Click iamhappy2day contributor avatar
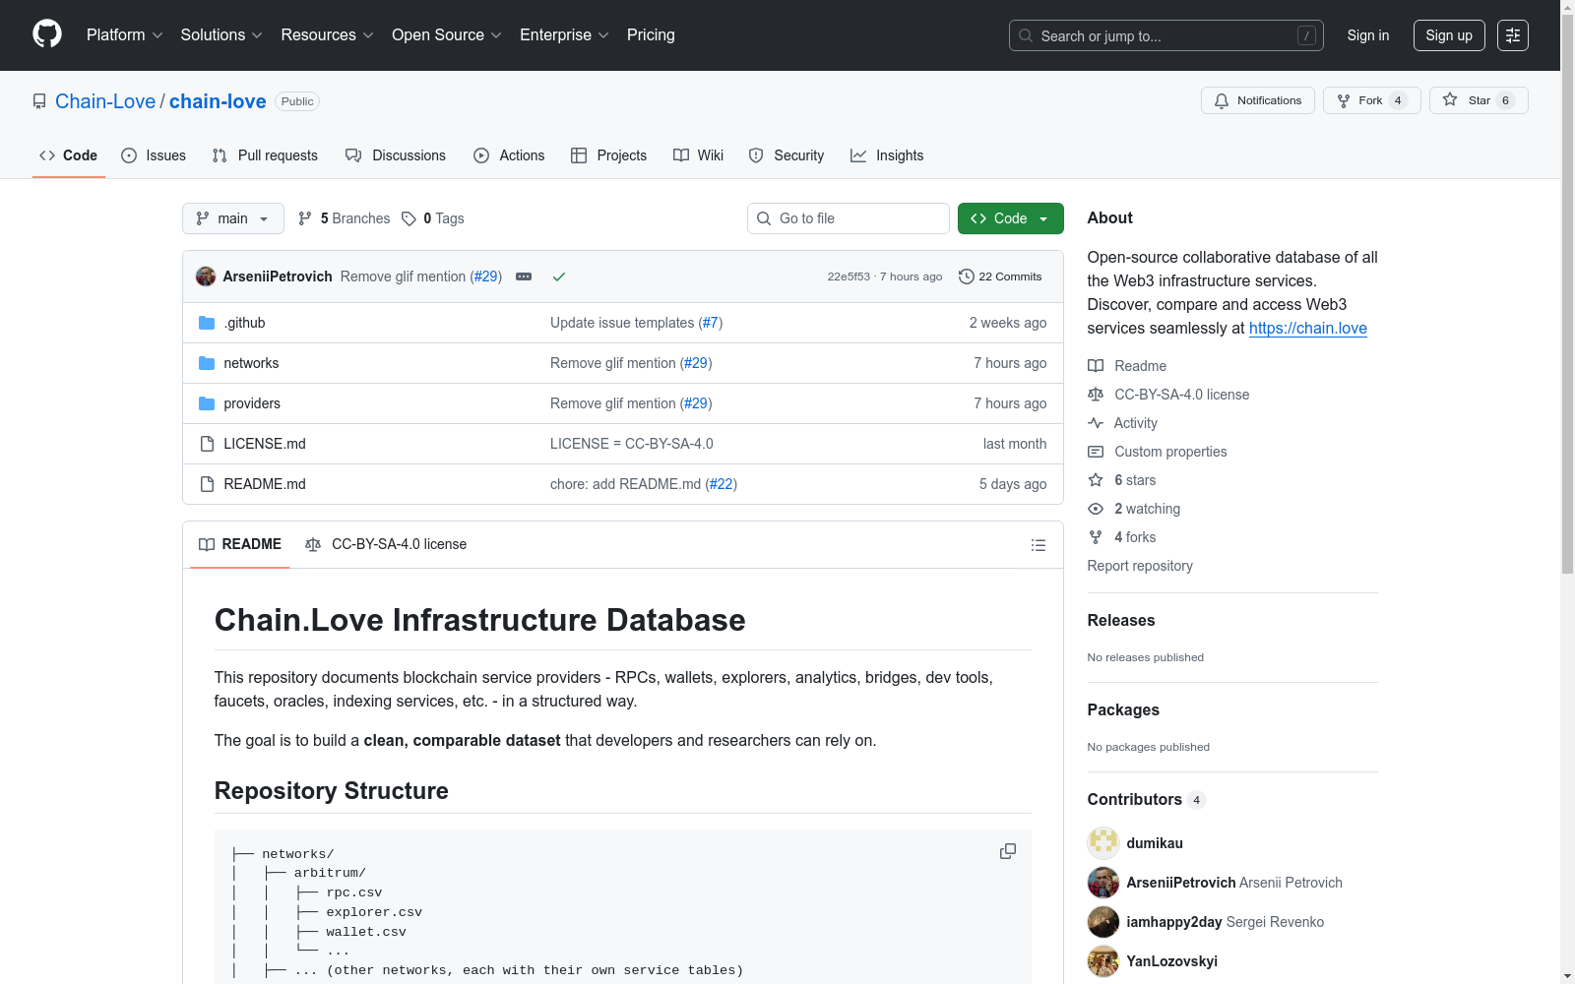Viewport: 1575px width, 984px height. (x=1103, y=922)
